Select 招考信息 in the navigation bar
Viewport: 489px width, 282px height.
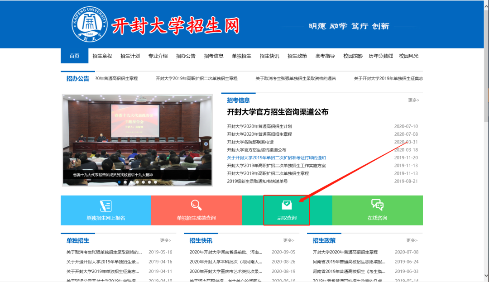214,56
